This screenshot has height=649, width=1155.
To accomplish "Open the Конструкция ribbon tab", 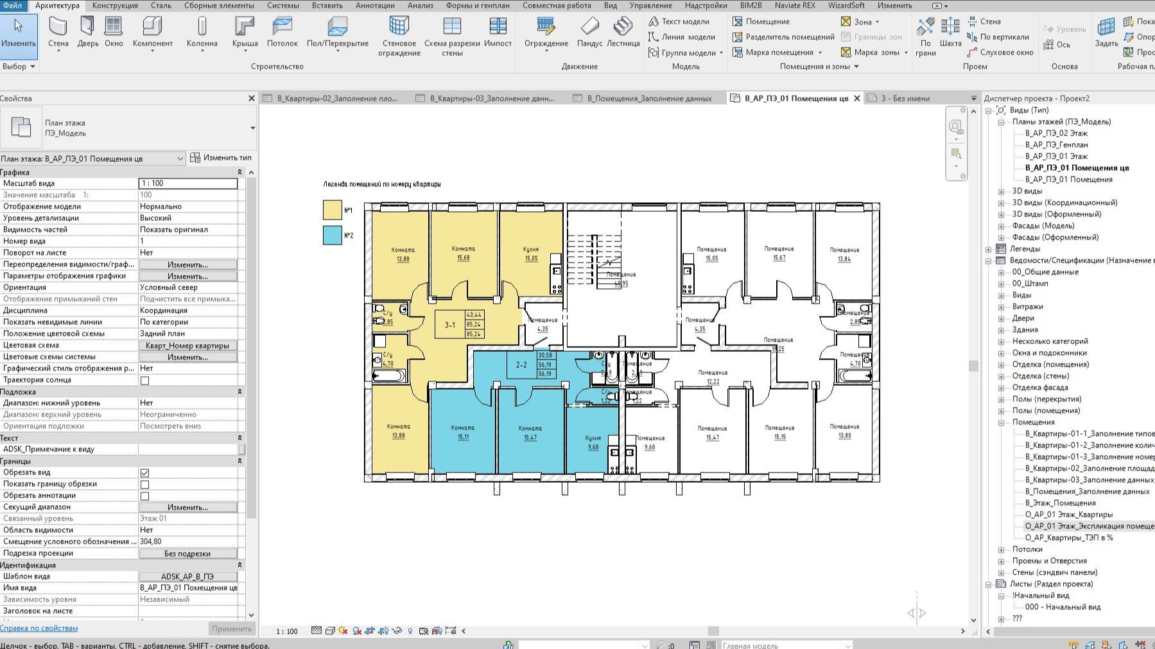I will click(115, 5).
